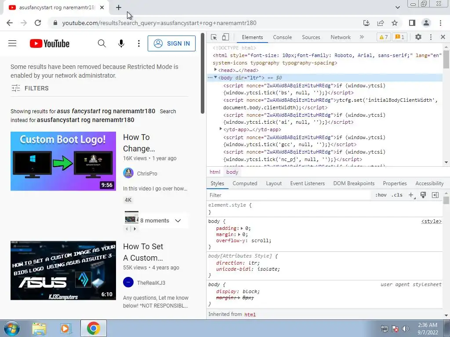450x337 pixels.
Task: Open DevTools customize three-dot menu
Action: (x=431, y=37)
